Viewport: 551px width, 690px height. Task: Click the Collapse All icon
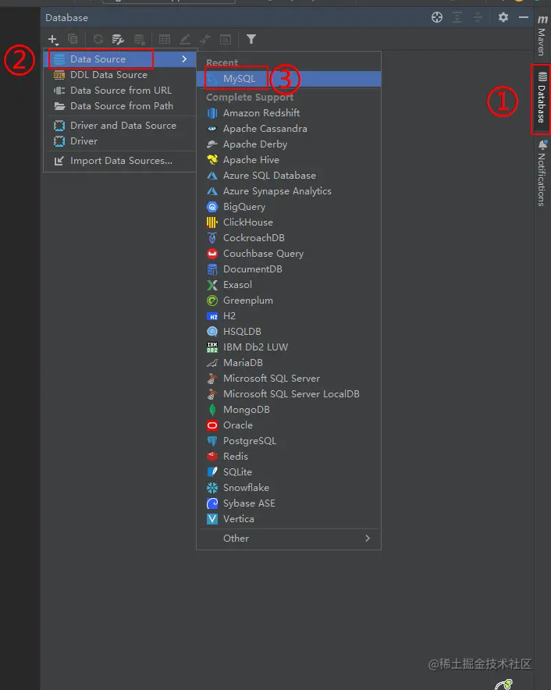[477, 17]
